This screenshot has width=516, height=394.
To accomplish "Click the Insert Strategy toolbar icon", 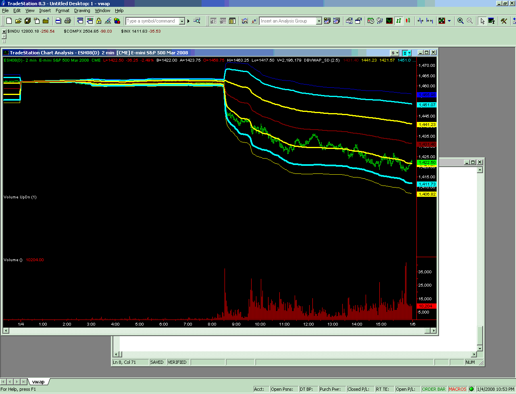I will click(x=254, y=21).
